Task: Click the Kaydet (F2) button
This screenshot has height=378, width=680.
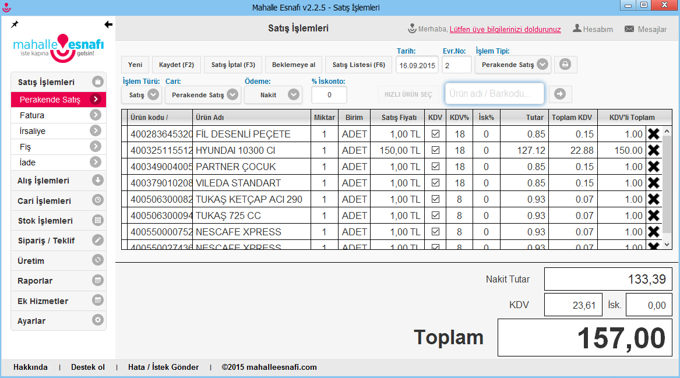Action: (177, 65)
